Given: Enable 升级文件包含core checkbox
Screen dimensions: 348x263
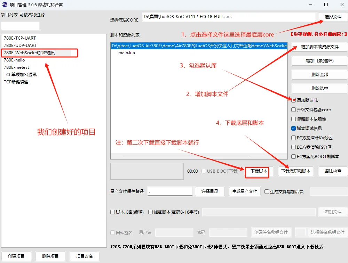Looking at the screenshot, I should pos(293,110).
